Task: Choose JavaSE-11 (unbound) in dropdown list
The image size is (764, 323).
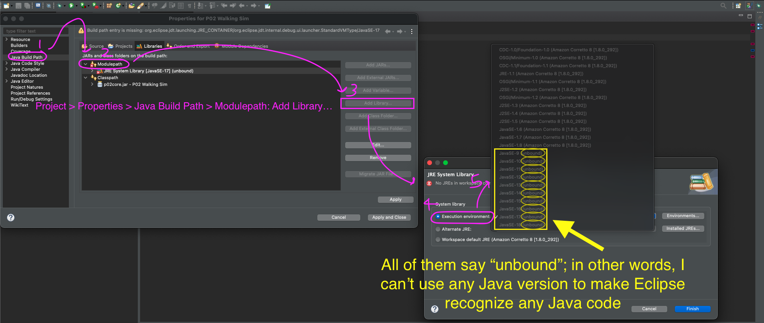Action: pos(521,169)
